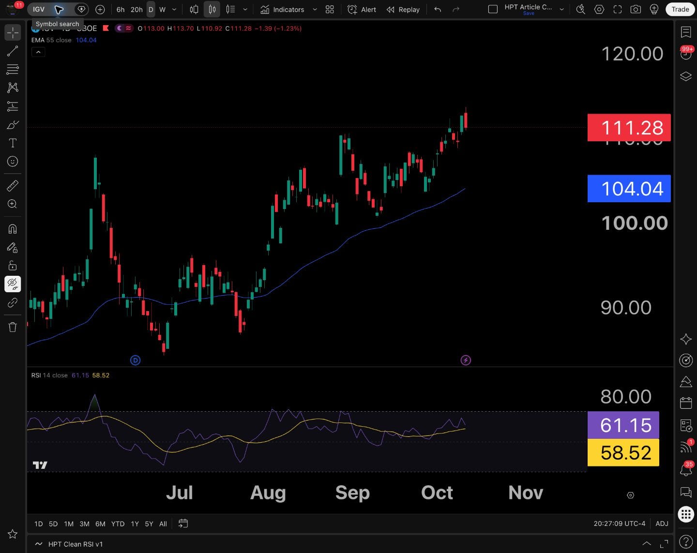The image size is (697, 553).
Task: Open chart settings hexagon icon
Action: point(599,9)
